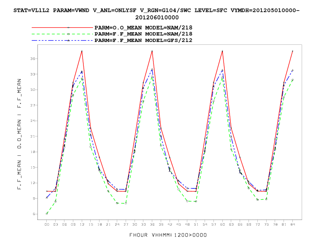Click the blue dash-dot legend line sample
Image resolution: width=319 pixels, height=247 pixels.
[62, 40]
